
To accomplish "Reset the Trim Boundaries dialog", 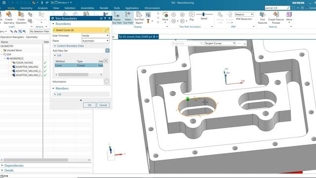I will pos(101,18).
